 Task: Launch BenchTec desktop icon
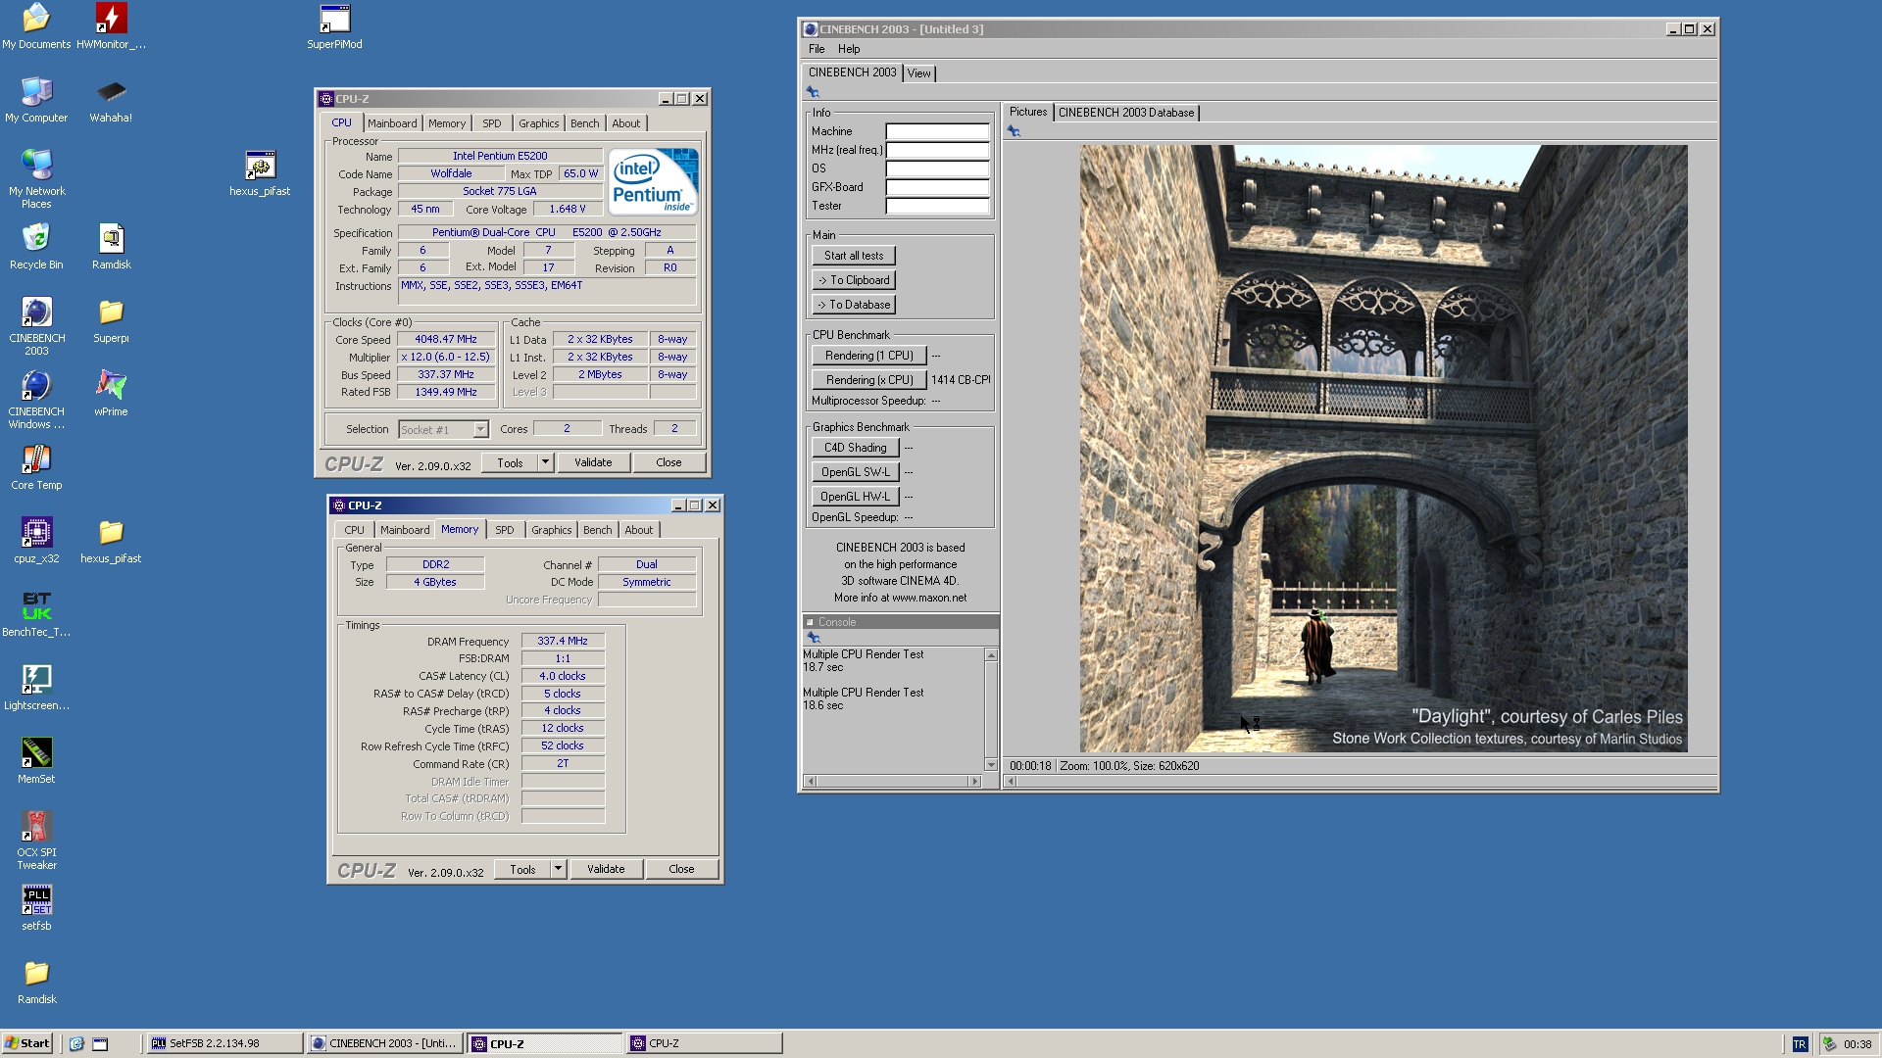coord(36,614)
